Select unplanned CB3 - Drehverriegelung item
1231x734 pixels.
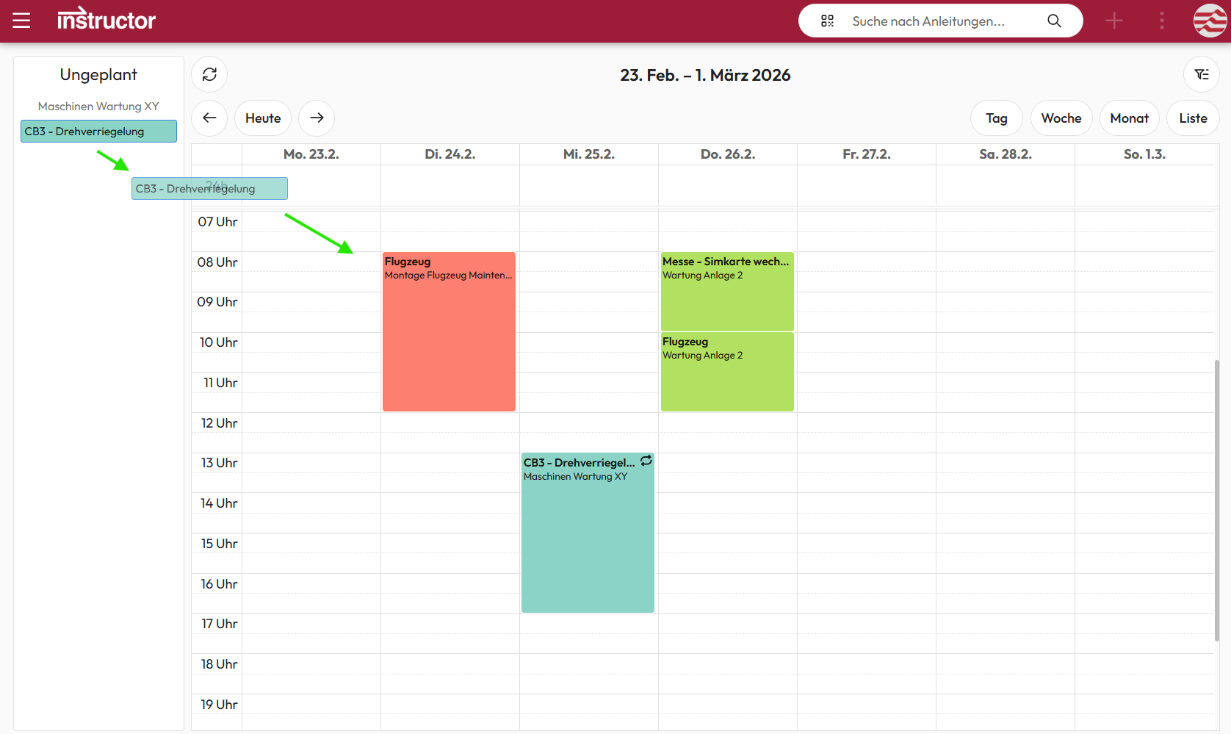point(98,132)
